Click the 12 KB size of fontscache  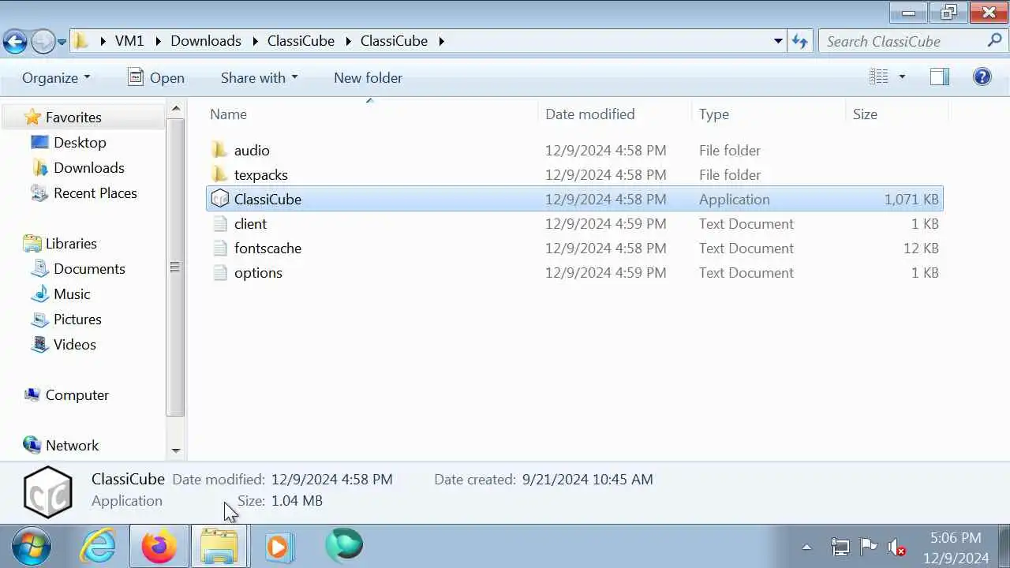click(921, 248)
